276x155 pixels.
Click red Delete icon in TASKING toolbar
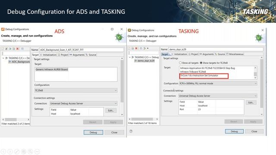136,48
